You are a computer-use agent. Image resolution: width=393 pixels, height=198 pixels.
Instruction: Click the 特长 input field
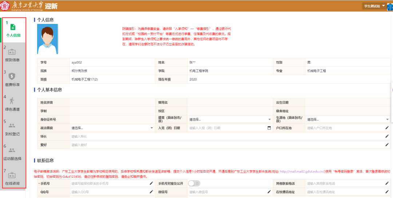point(230,136)
